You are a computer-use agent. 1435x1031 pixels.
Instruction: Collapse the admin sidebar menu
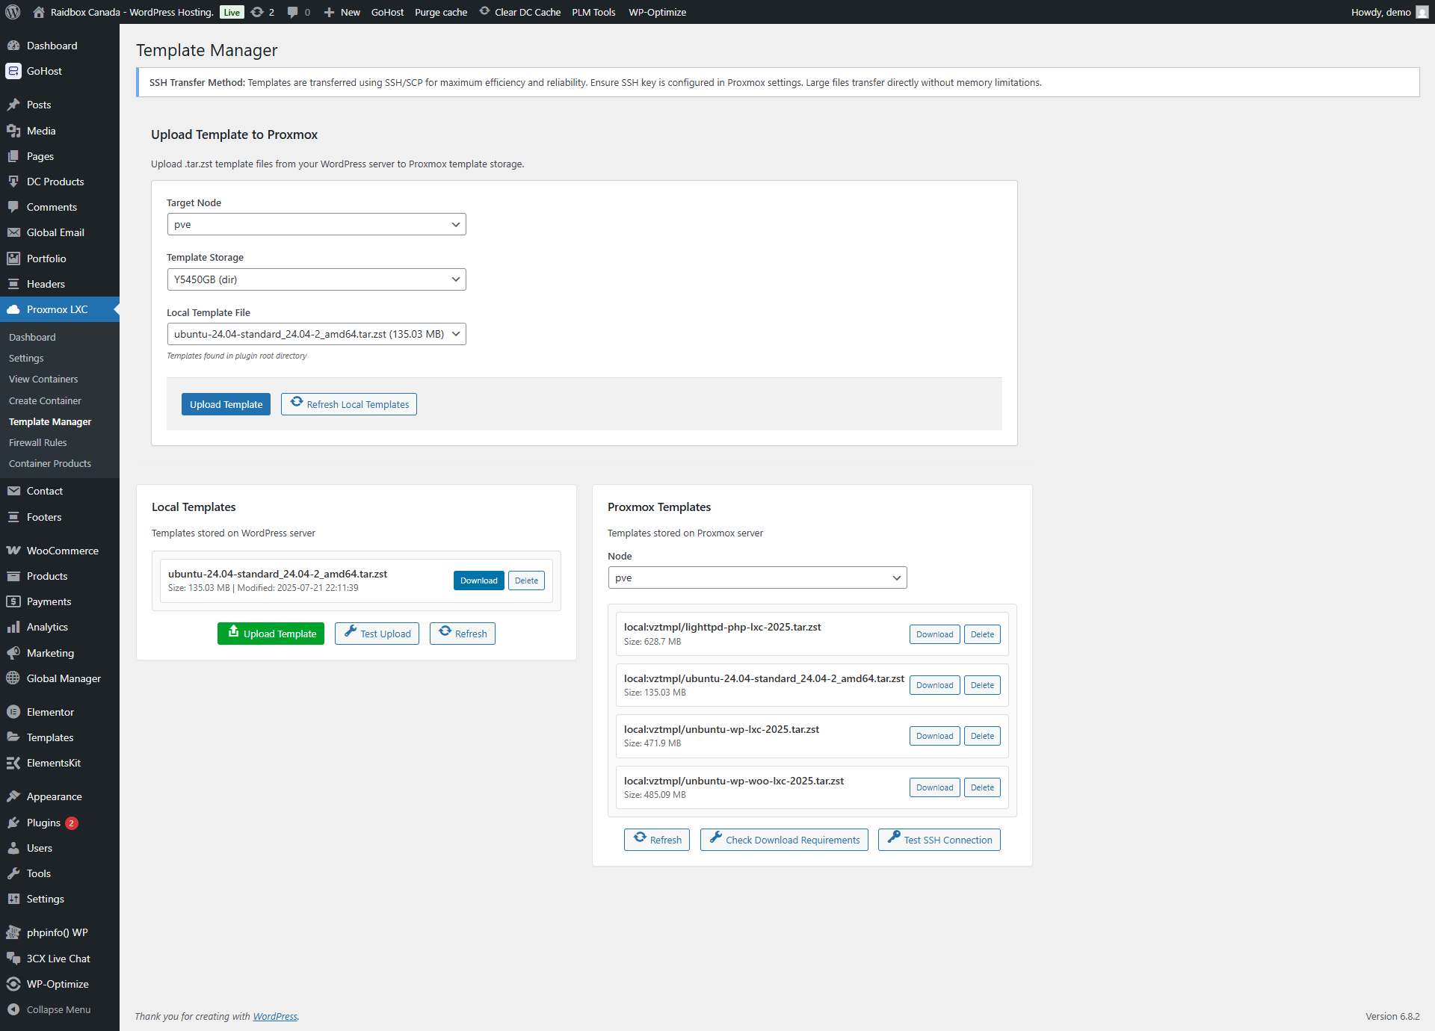pos(58,1009)
